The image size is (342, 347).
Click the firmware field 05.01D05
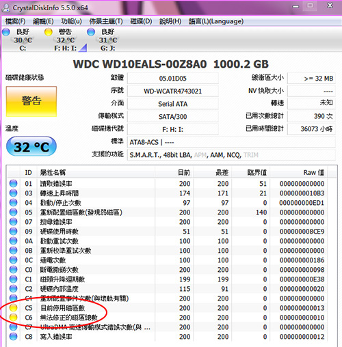(x=173, y=79)
